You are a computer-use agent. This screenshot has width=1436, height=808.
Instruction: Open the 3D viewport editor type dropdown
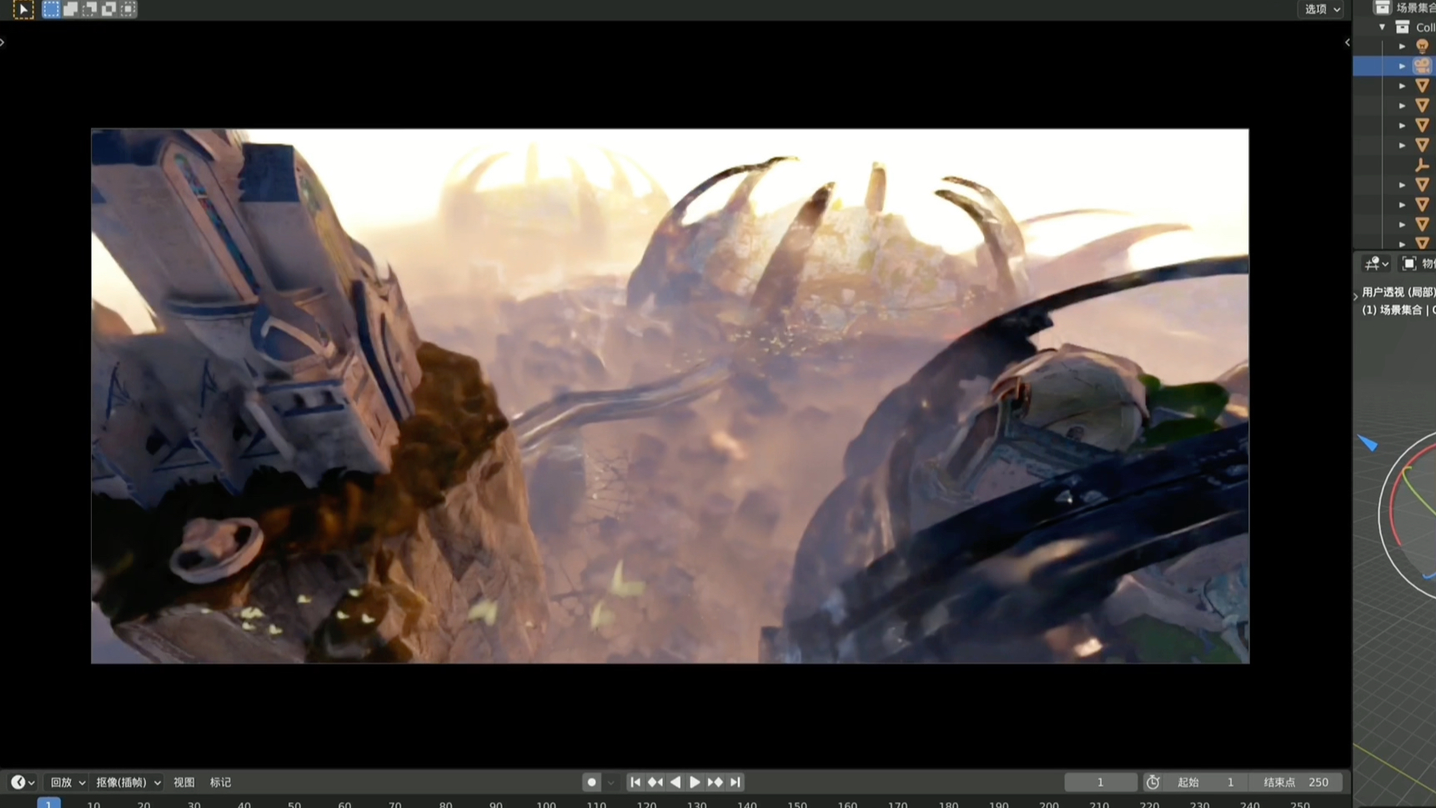[1376, 263]
